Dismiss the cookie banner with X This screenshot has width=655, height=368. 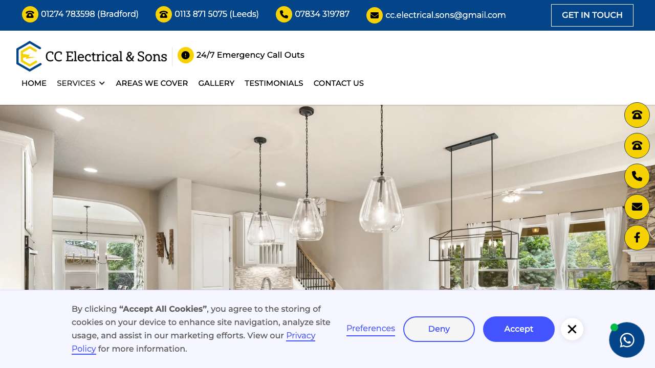click(572, 329)
